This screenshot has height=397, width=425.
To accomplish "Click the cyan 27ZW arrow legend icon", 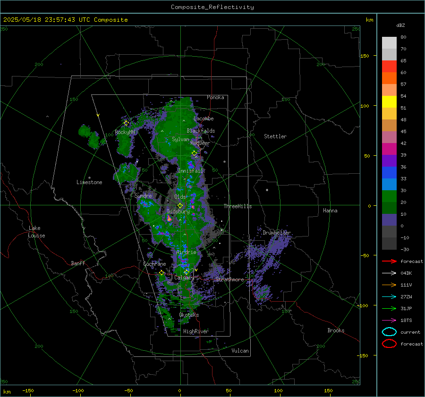I will pos(389,297).
